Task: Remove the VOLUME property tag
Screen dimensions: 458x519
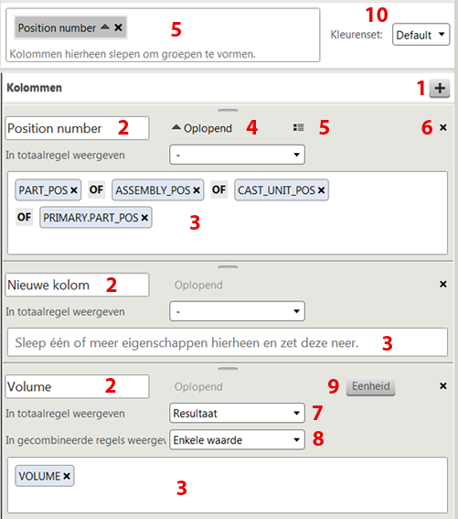Action: point(67,476)
